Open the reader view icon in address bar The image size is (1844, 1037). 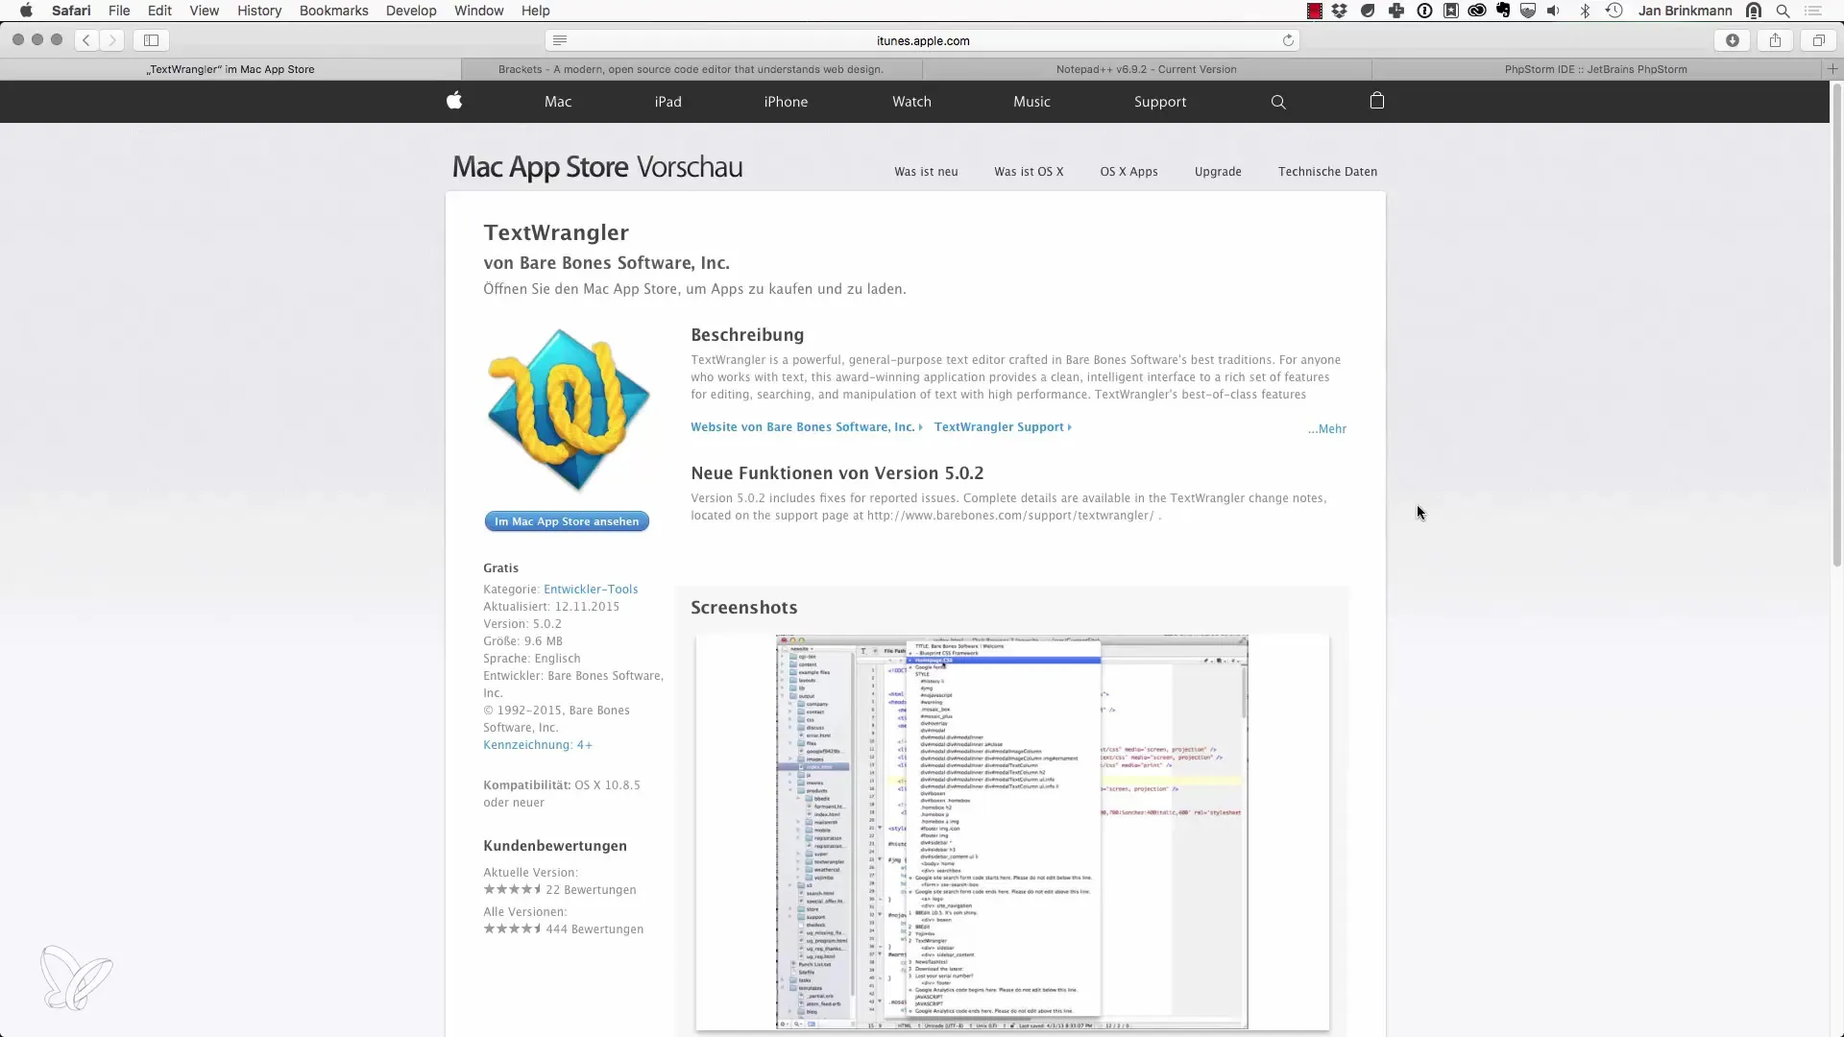(560, 40)
